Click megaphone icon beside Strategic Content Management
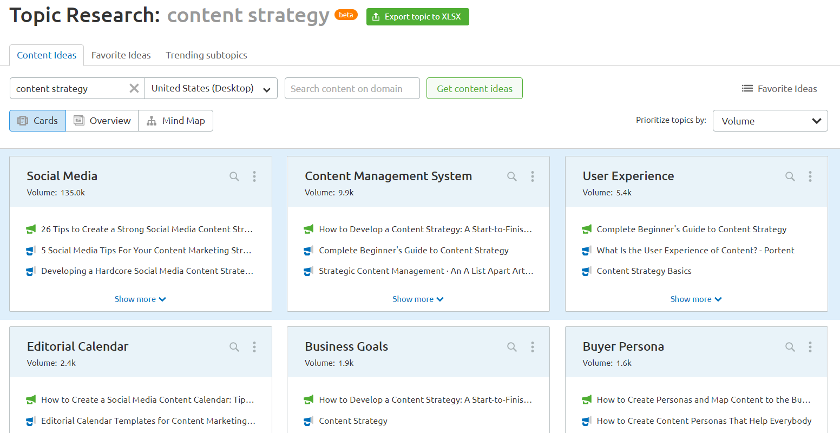The image size is (840, 433). (309, 271)
